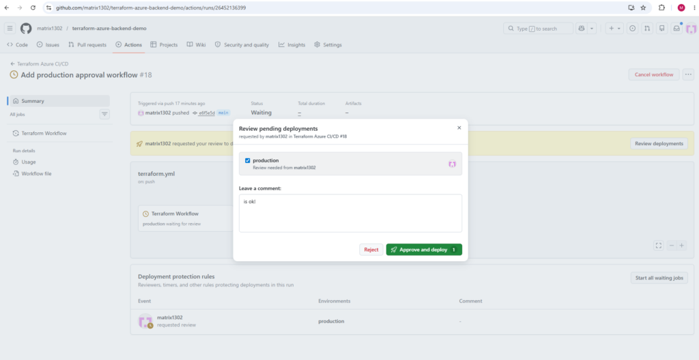Screen dimensions: 699x360
Task: Click the fullscreen icon in workflow graph
Action: coord(659,245)
